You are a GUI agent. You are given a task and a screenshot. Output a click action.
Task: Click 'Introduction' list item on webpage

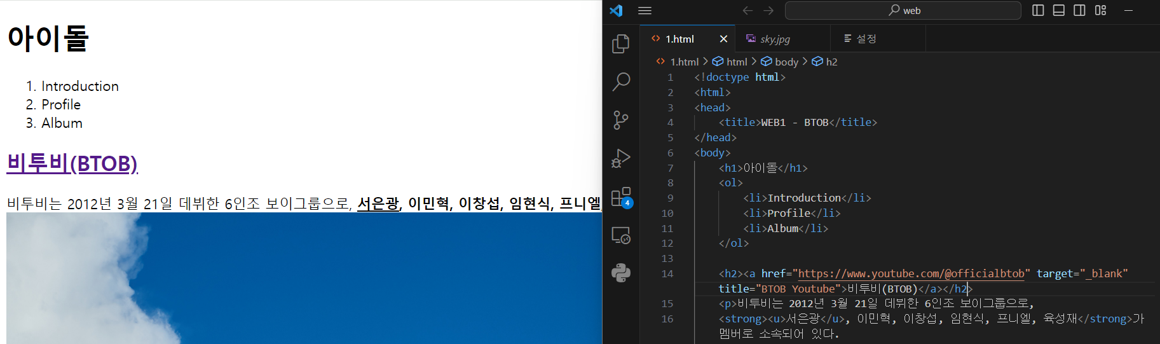[80, 86]
